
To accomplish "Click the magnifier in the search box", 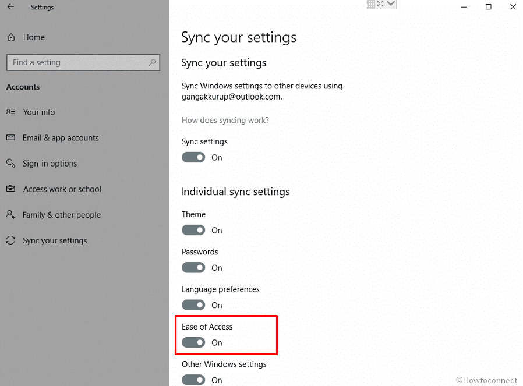I will 151,62.
